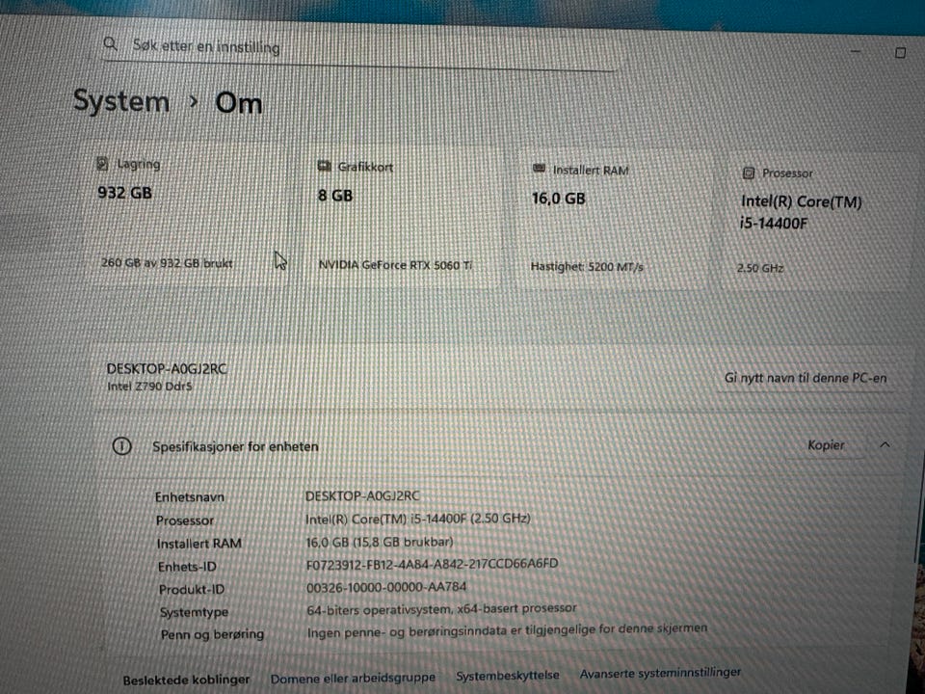Click the Installert RAM memory icon
925x694 pixels.
[539, 169]
